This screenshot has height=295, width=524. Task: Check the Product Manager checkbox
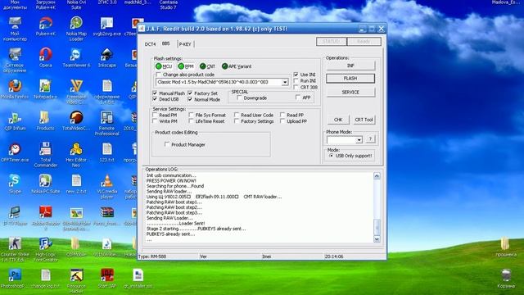click(167, 144)
